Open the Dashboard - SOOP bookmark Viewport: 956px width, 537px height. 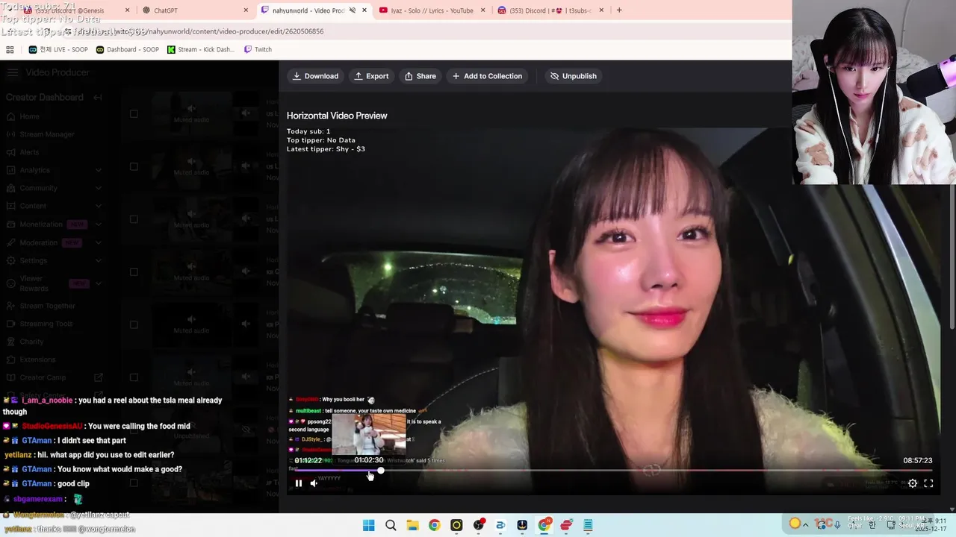(127, 49)
